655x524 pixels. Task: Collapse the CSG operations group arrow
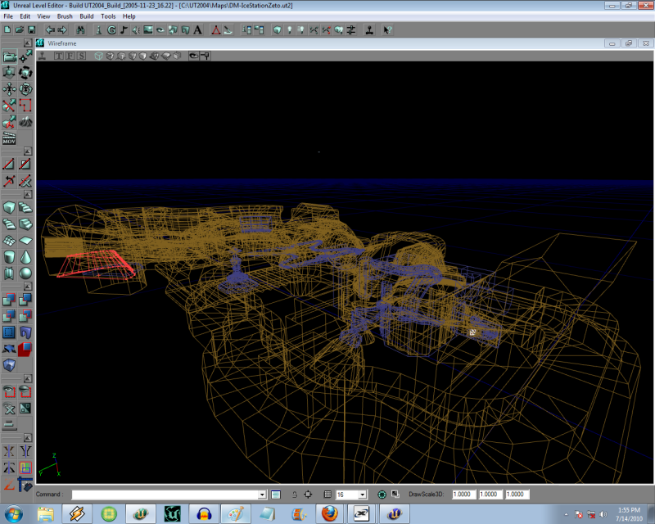coord(28,287)
